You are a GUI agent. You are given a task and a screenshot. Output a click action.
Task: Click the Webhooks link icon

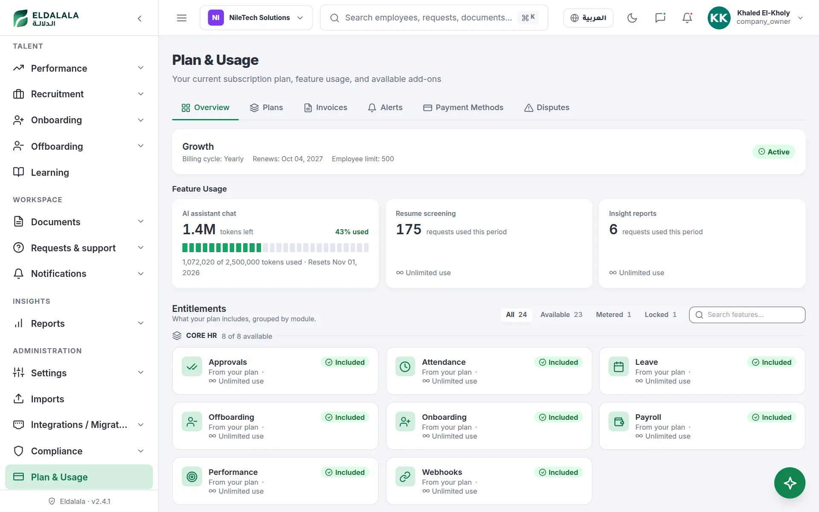[405, 477]
